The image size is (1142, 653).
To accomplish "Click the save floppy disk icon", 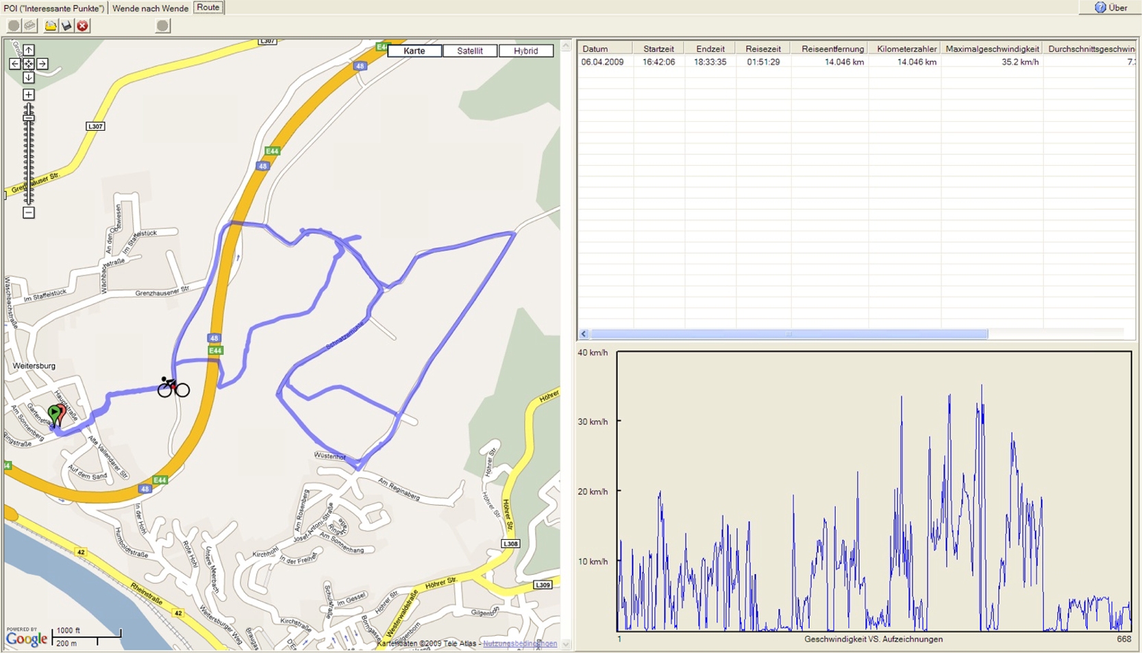I will (x=66, y=26).
